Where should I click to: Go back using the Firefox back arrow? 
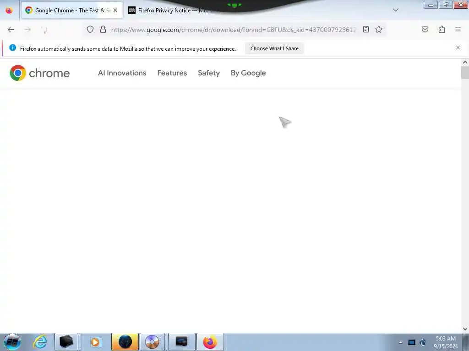(11, 30)
